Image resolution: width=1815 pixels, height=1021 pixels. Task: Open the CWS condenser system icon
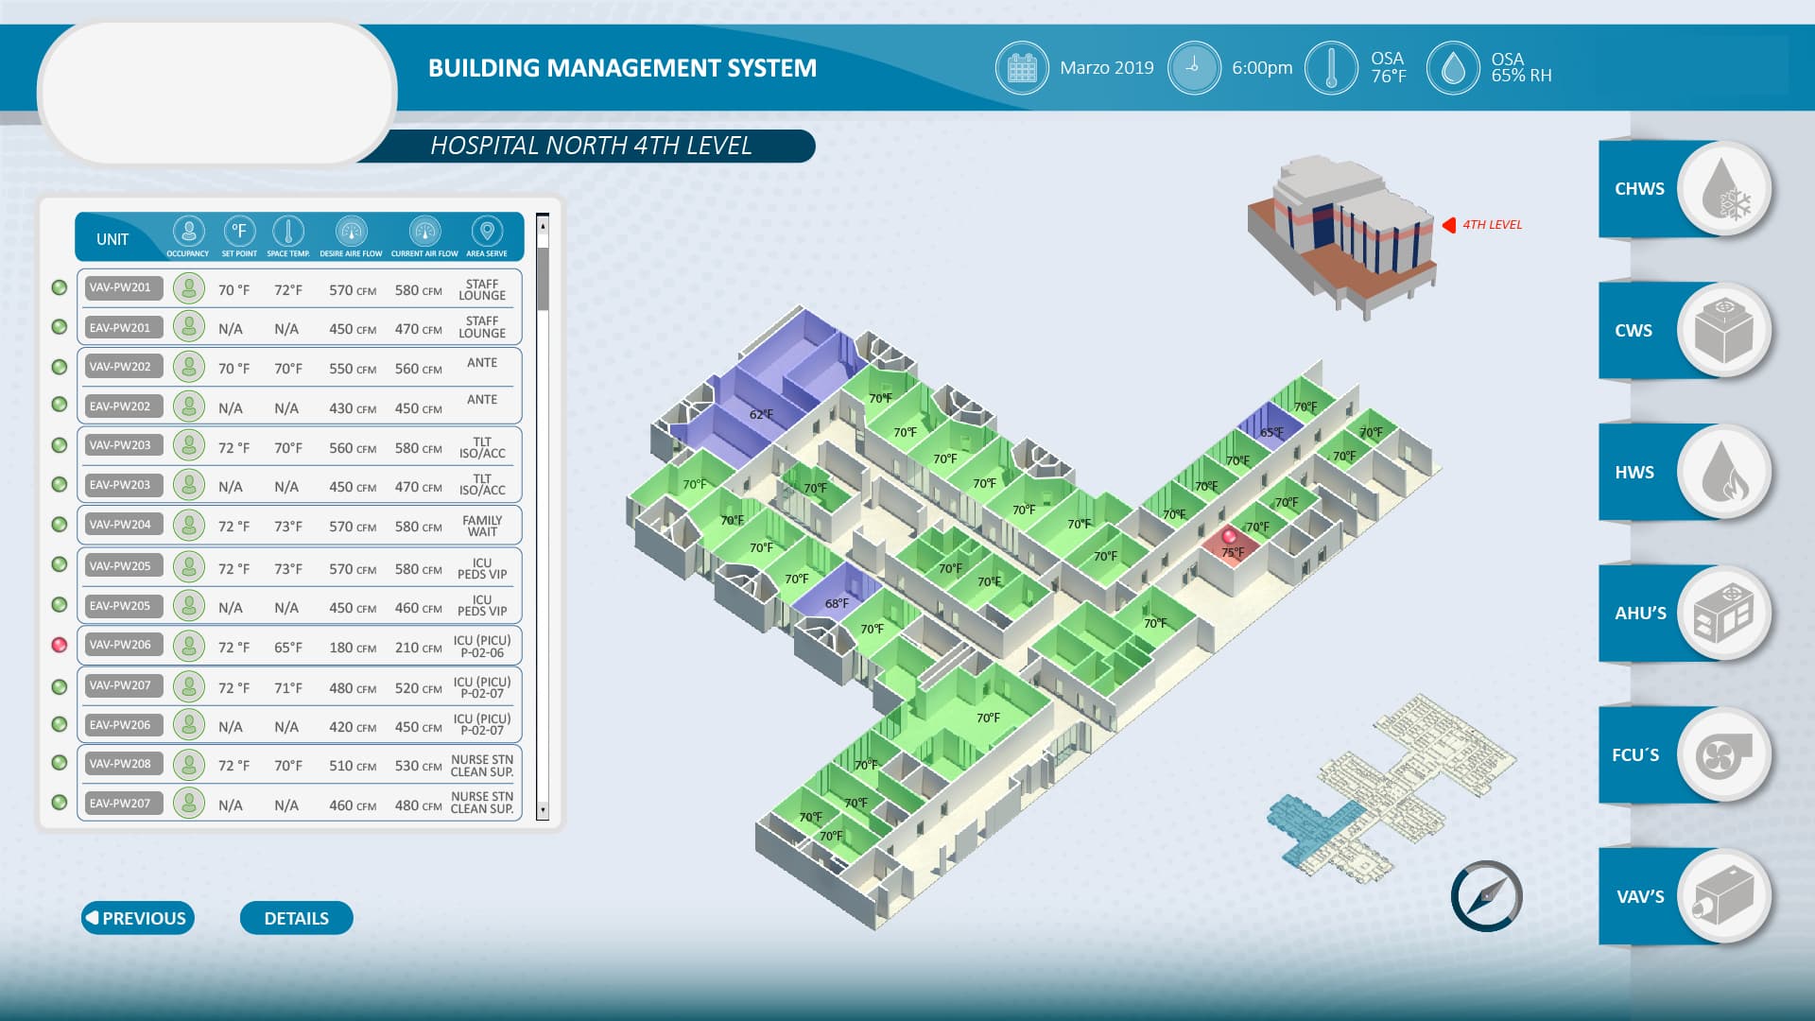click(x=1723, y=330)
